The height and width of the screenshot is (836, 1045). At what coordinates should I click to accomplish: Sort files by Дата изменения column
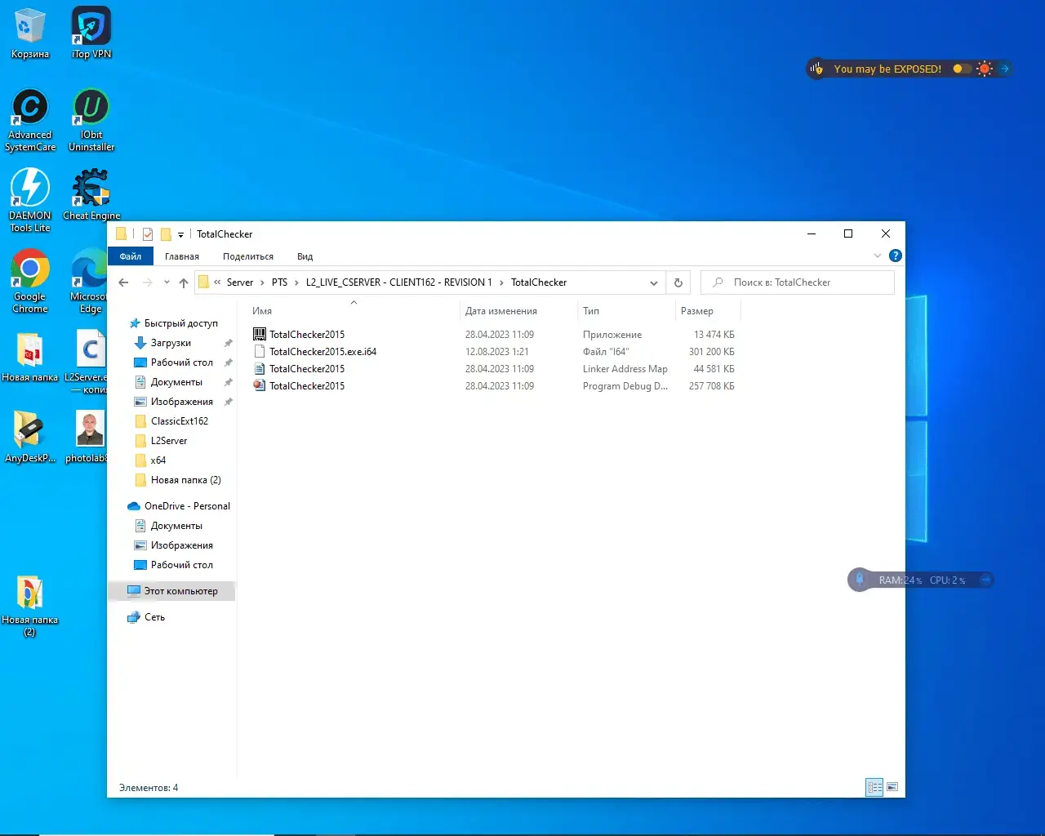coord(518,311)
